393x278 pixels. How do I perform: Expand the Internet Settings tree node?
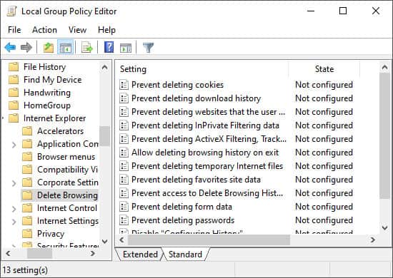(14, 222)
